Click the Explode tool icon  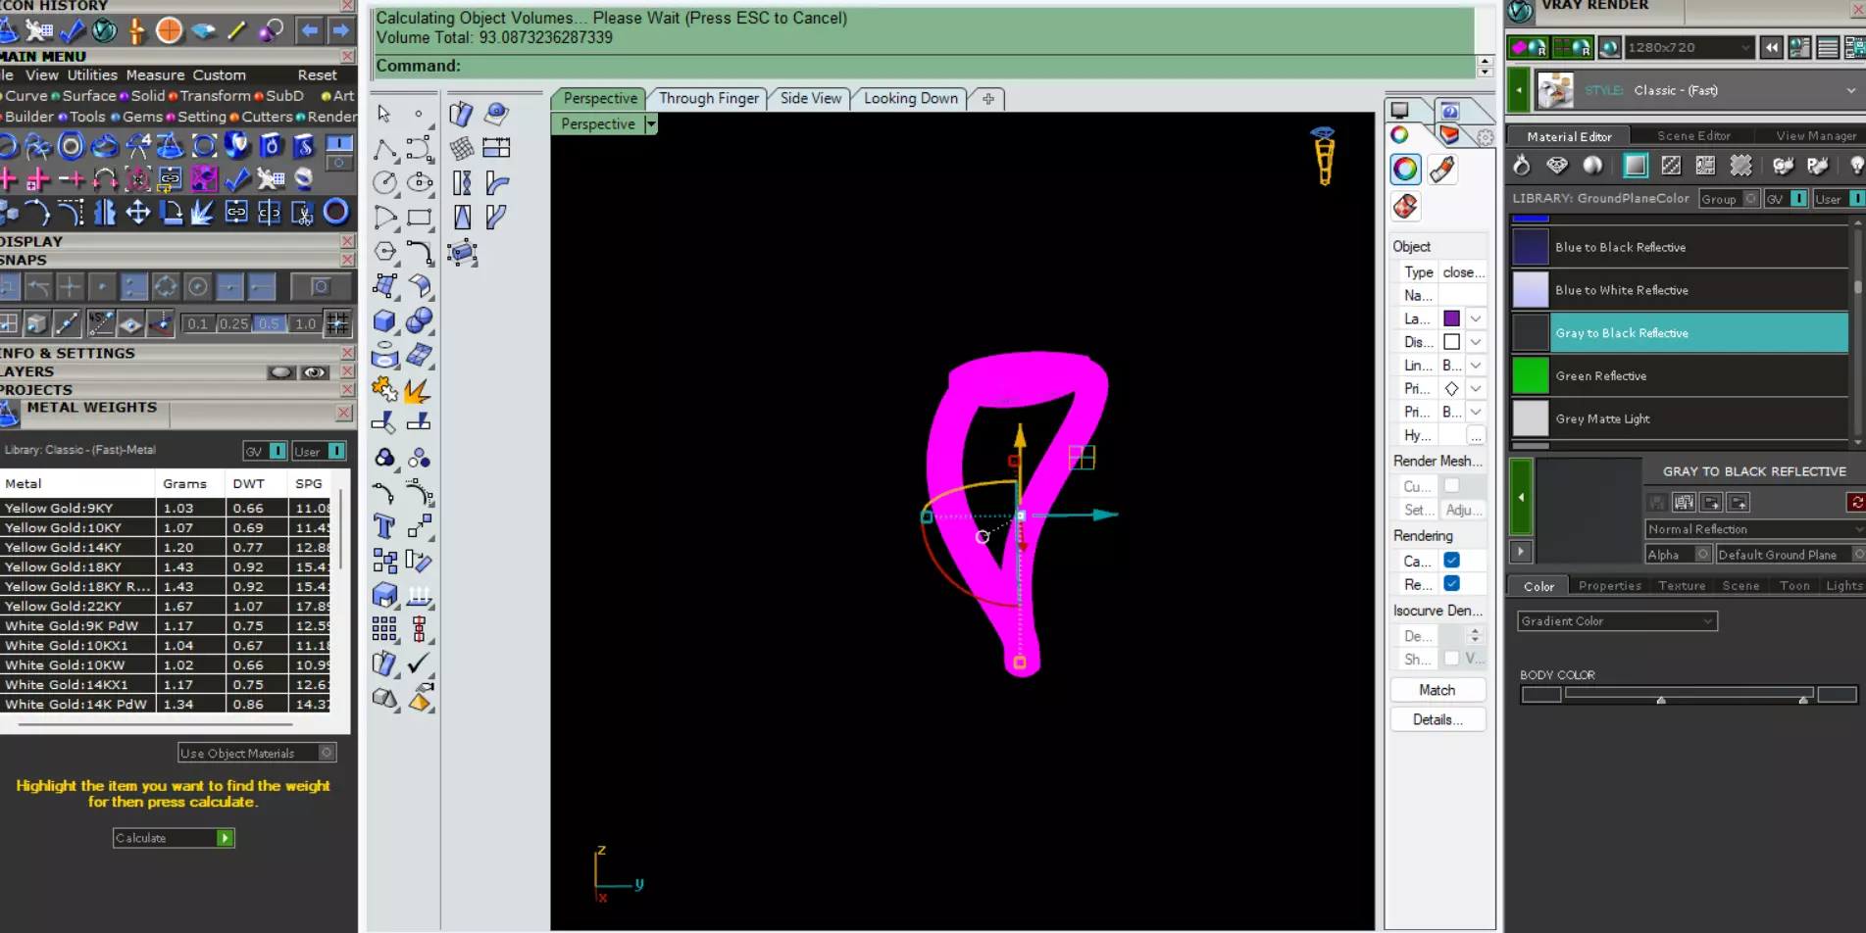pyautogui.click(x=420, y=390)
